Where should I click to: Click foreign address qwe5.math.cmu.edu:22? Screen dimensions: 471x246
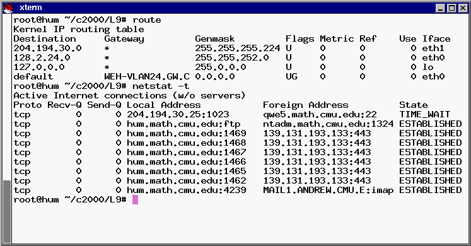pyautogui.click(x=320, y=114)
